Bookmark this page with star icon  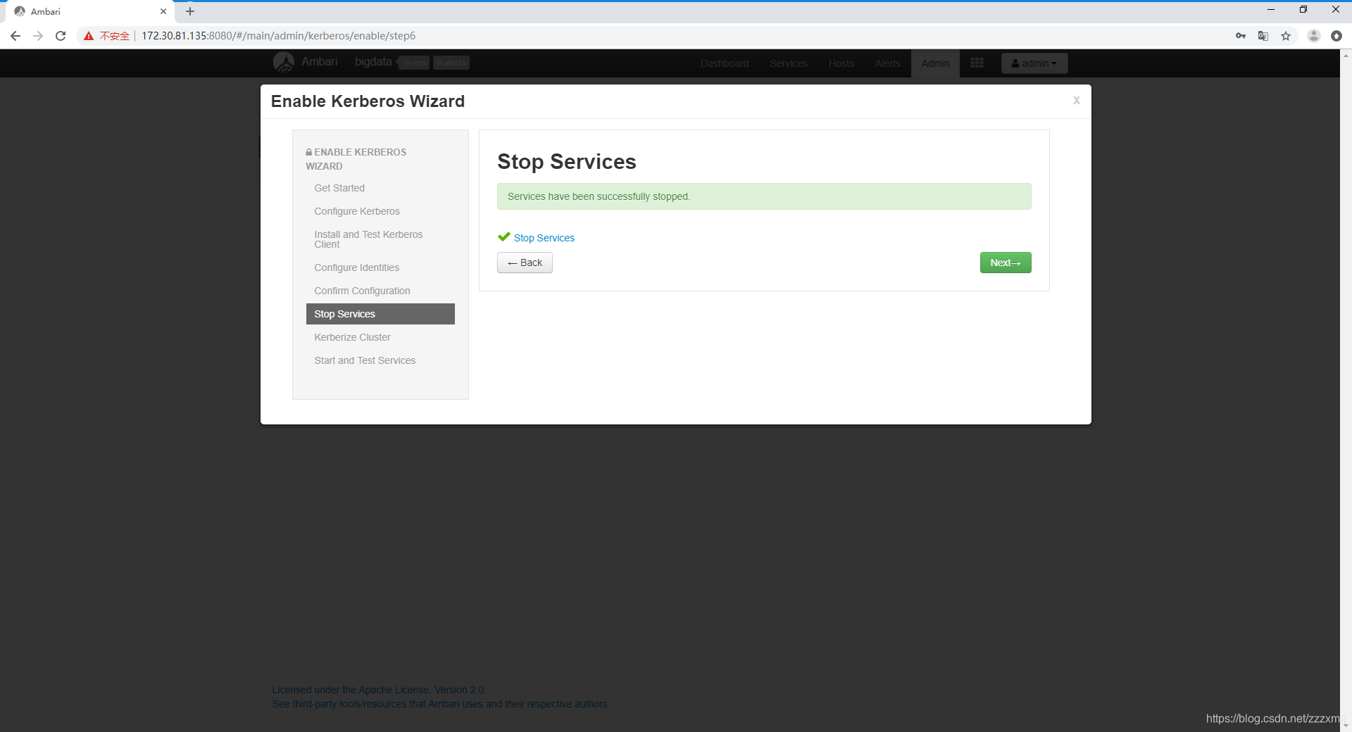1286,36
